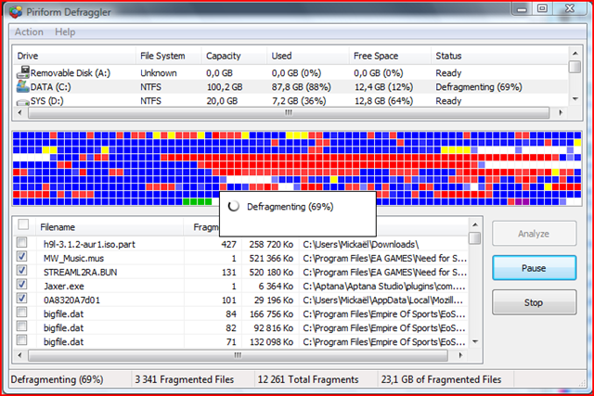Click file list horizontal scroll left arrow
Image resolution: width=594 pixels, height=396 pixels.
[20, 355]
